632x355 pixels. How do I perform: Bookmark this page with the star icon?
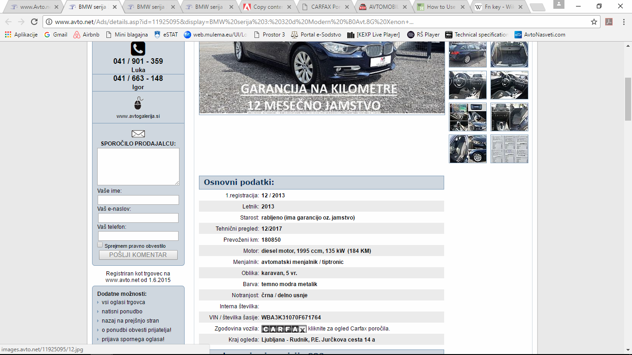click(x=594, y=22)
